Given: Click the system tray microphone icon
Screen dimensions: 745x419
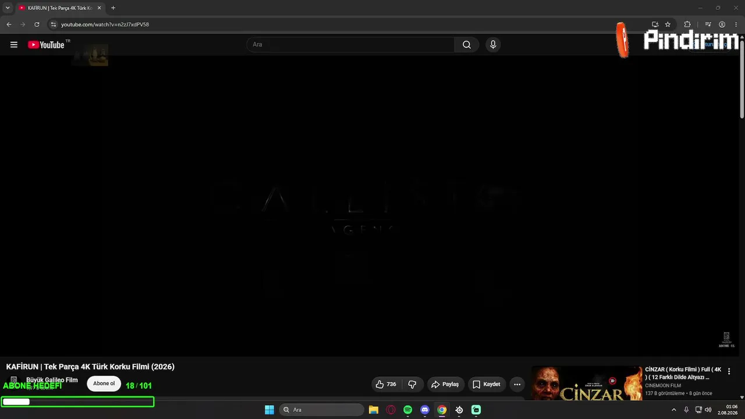Looking at the screenshot, I should tap(686, 410).
